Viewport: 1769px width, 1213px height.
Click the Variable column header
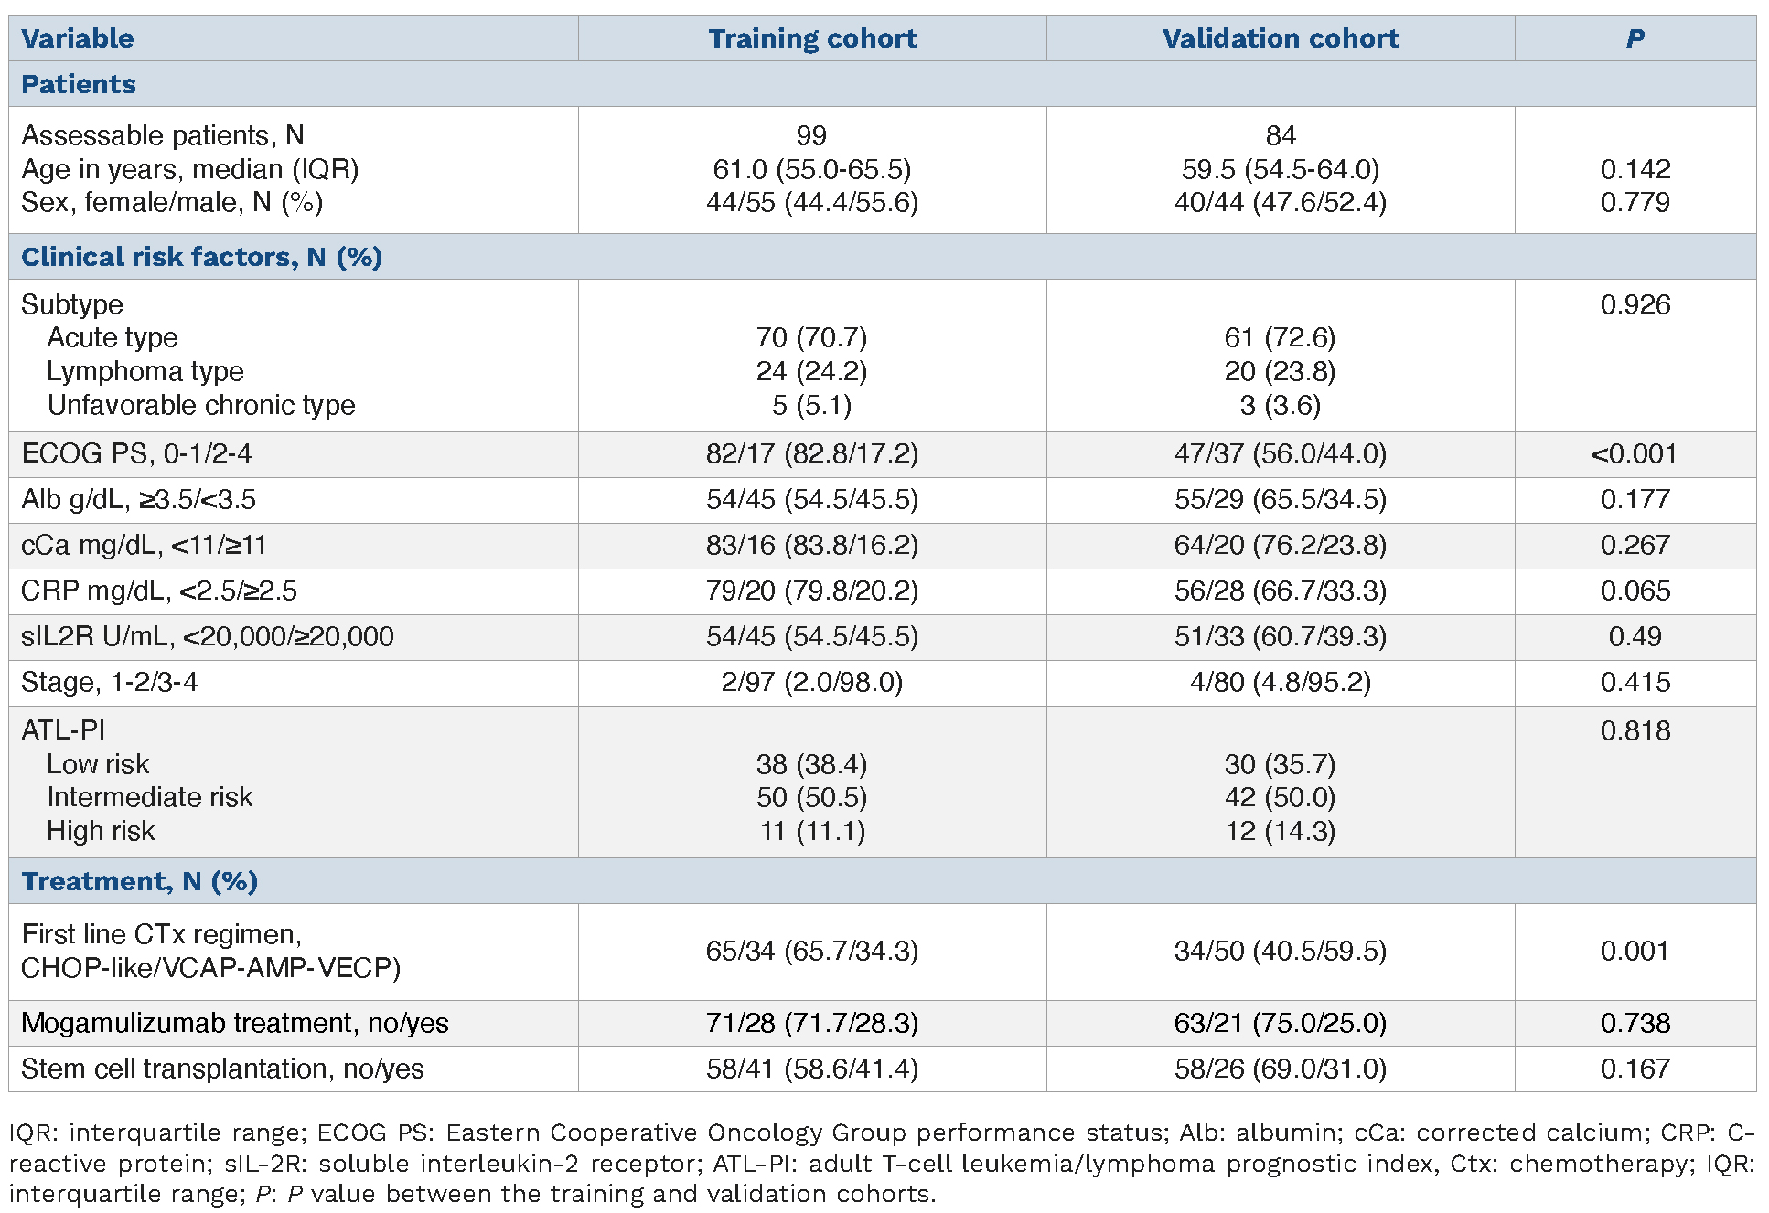78,38
